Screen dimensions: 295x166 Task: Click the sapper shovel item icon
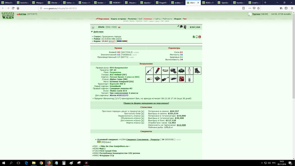[x=165, y=79]
